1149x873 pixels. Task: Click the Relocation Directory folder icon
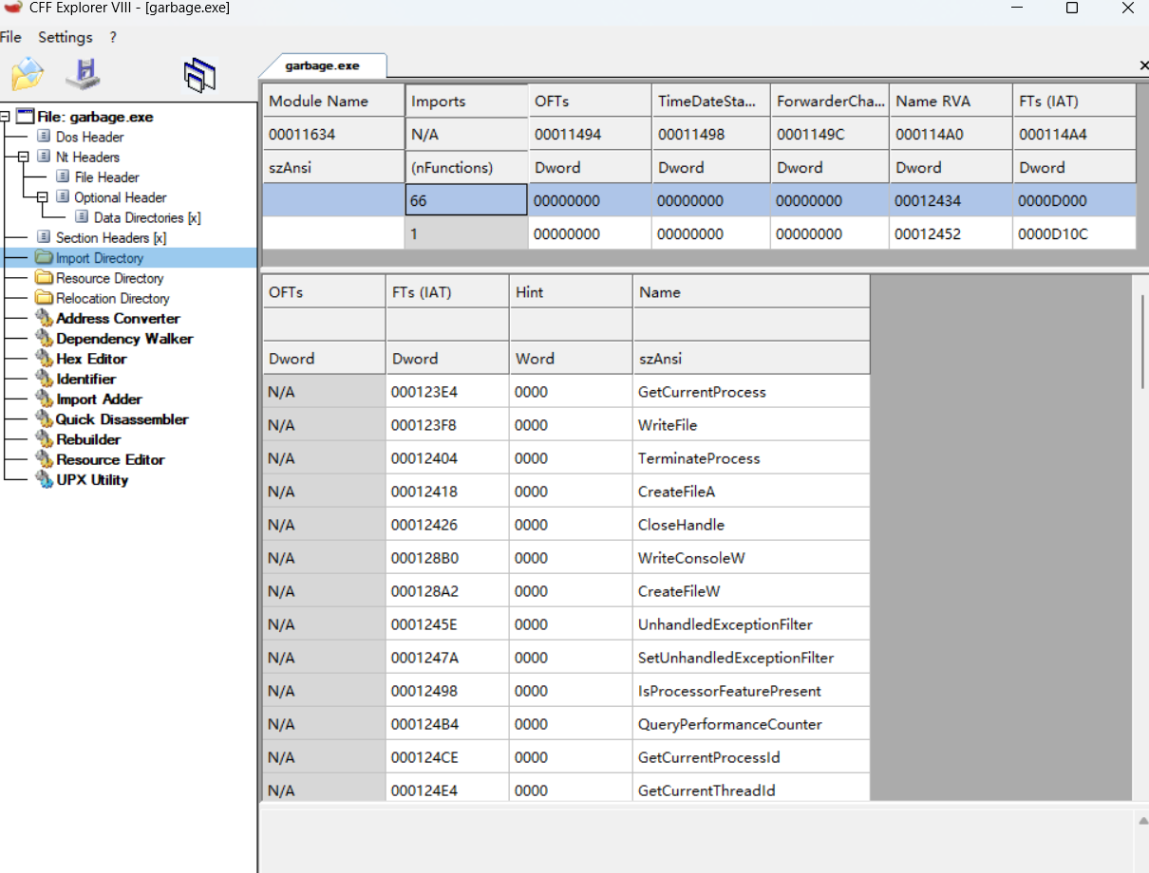click(x=44, y=298)
